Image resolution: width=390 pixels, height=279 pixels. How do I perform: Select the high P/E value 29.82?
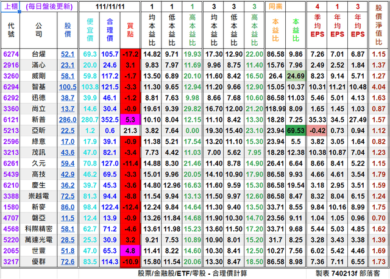point(193,109)
